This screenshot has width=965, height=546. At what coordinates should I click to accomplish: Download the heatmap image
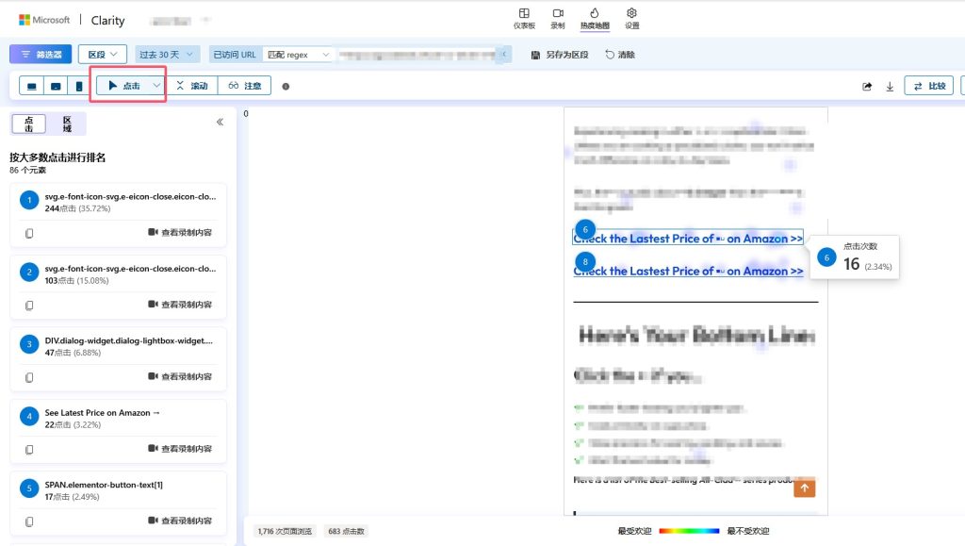[890, 85]
